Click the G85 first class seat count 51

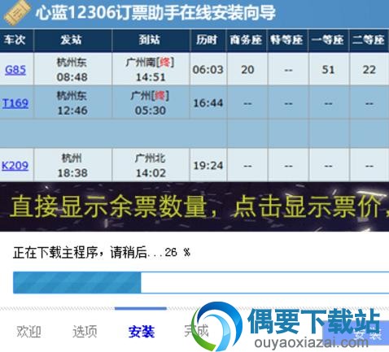pyautogui.click(x=328, y=70)
